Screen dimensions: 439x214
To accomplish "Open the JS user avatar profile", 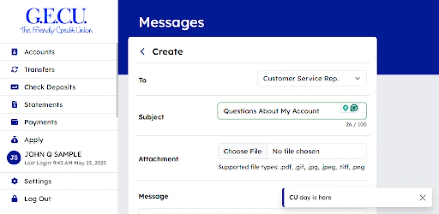I will [14, 157].
